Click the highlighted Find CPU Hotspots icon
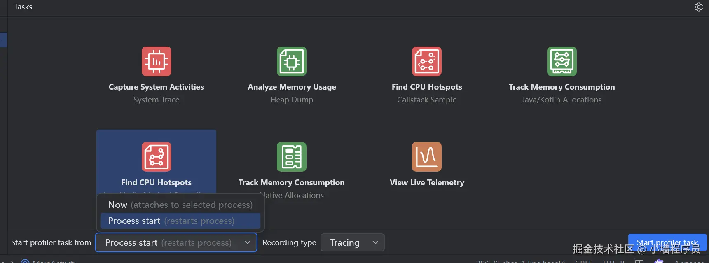The image size is (709, 263). tap(157, 157)
